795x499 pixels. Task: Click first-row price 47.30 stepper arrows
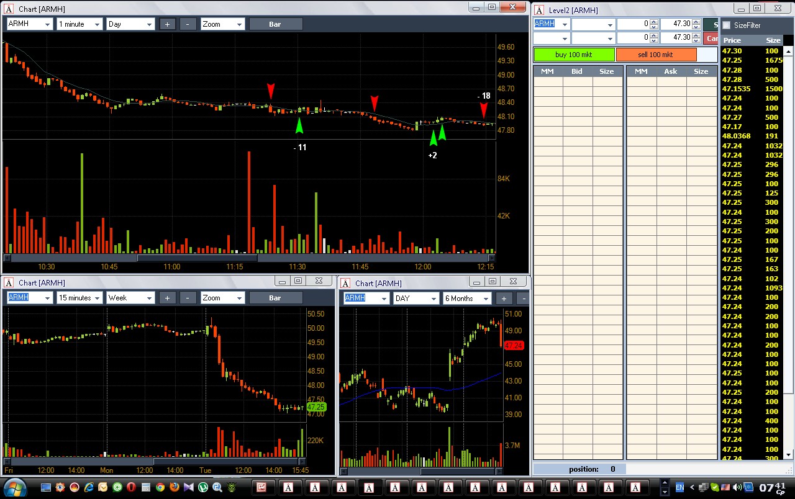(x=696, y=24)
